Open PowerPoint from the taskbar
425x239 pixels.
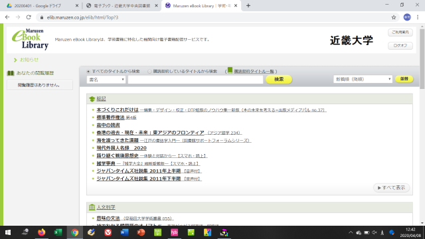[141, 232]
